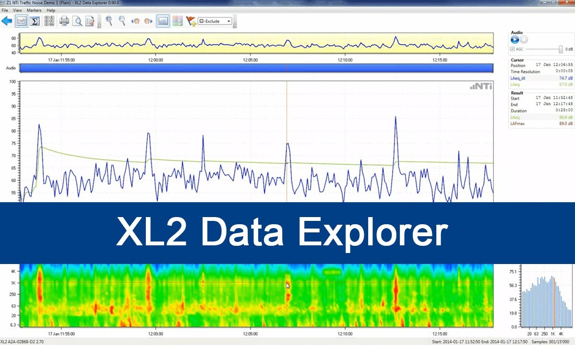The width and height of the screenshot is (575, 345).
Task: Stop the audio playback
Action: click(x=524, y=40)
